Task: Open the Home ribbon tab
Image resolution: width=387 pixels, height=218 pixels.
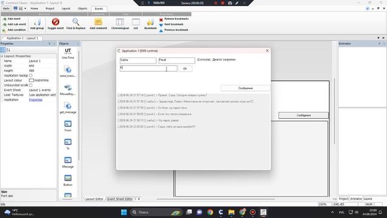Action: click(34, 8)
